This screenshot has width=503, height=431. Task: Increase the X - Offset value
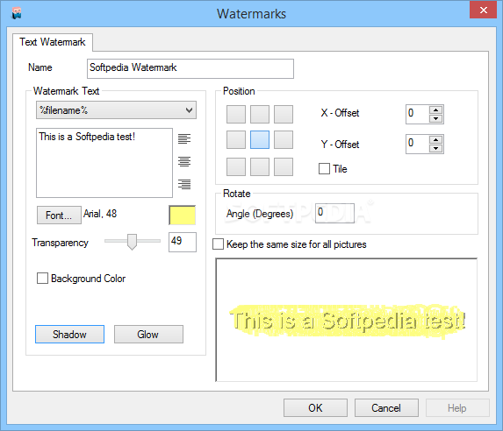point(435,110)
